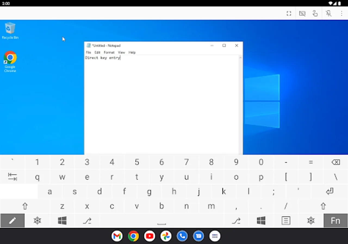Image resolution: width=348 pixels, height=244 pixels.
Task: Open Notepad's File menu
Action: pos(88,52)
